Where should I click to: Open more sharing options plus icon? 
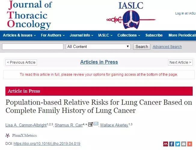coord(189,144)
